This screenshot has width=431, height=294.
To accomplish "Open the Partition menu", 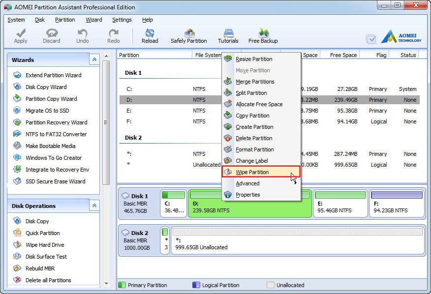I will pos(65,20).
